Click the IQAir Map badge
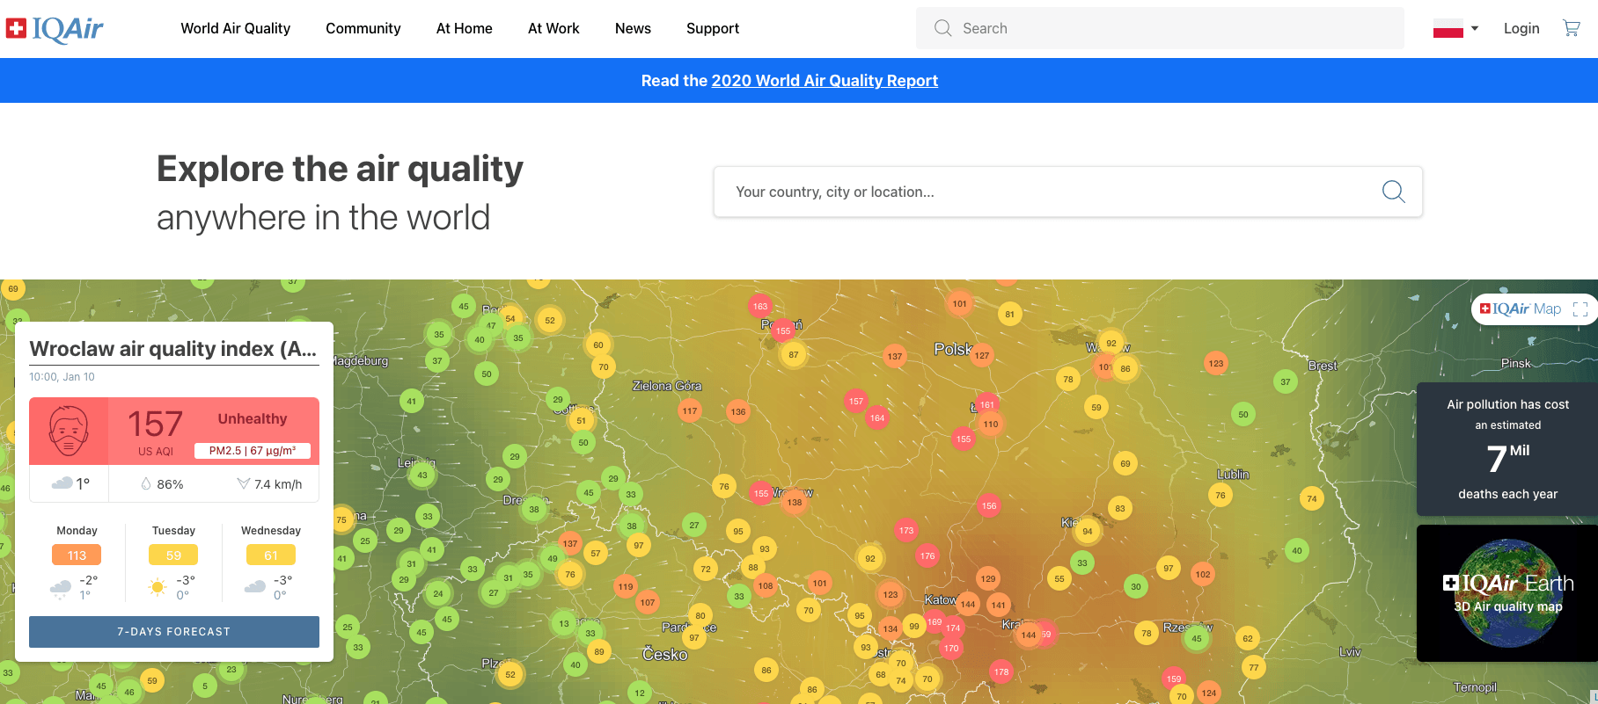Image resolution: width=1598 pixels, height=704 pixels. click(x=1521, y=309)
